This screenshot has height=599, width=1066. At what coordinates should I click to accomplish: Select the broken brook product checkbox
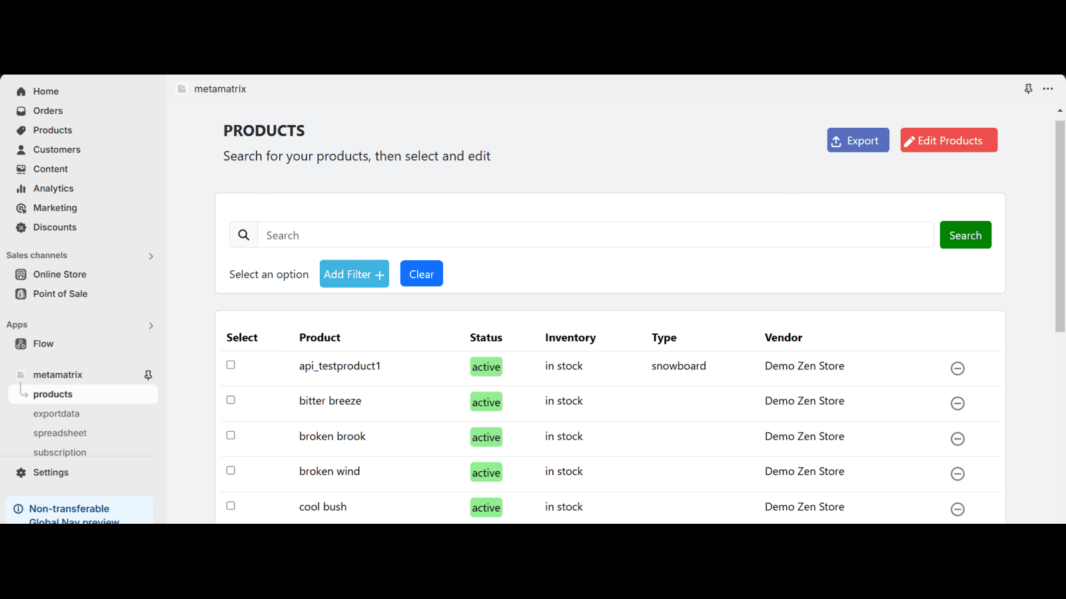(231, 435)
